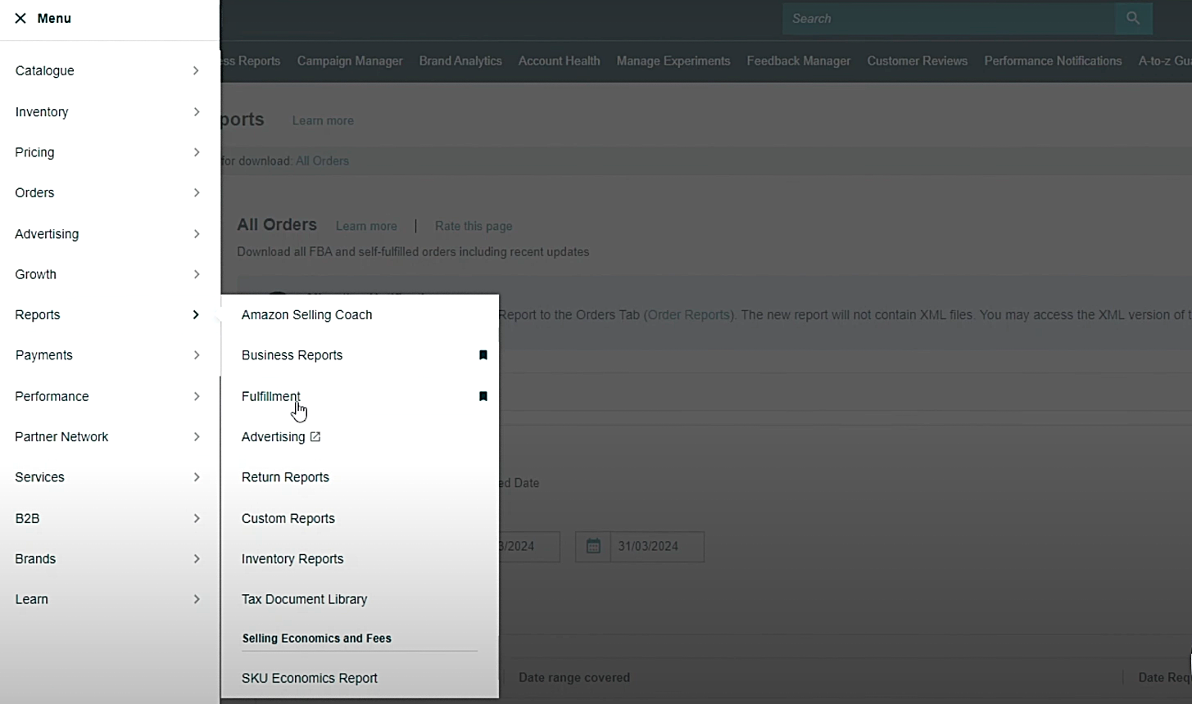This screenshot has width=1192, height=704.
Task: Switch to Manage Experiments tab
Action: (x=673, y=61)
